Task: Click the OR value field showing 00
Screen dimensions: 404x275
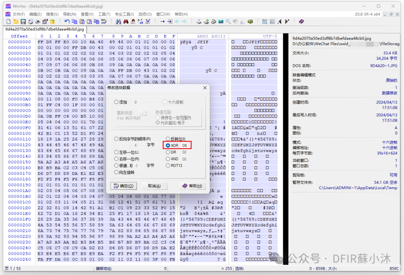Action: click(184, 152)
